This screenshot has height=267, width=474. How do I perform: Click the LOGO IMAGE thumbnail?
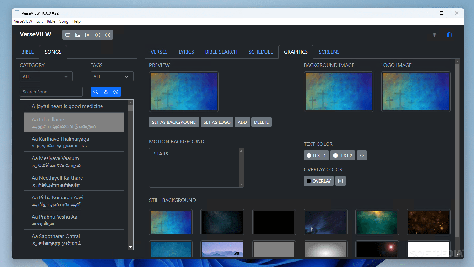(416, 91)
